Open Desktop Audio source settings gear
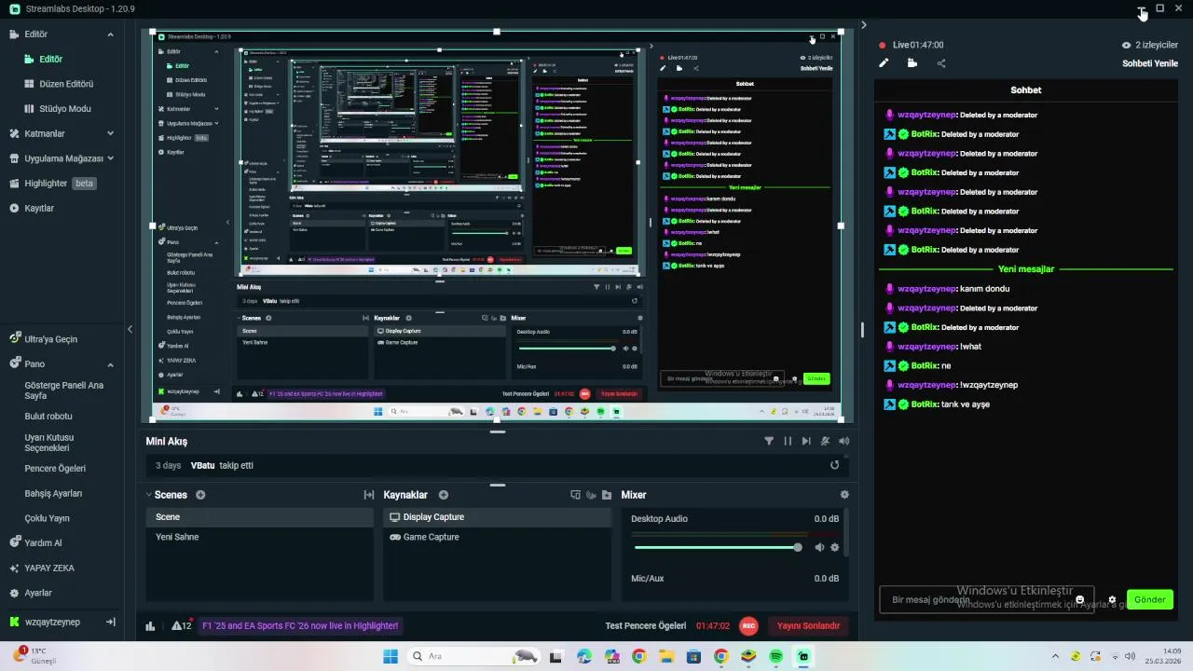 (x=834, y=547)
